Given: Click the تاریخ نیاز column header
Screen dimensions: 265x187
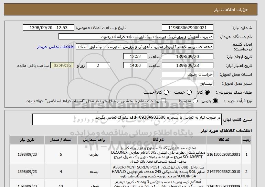Looking at the screenshot, I should [27, 140].
